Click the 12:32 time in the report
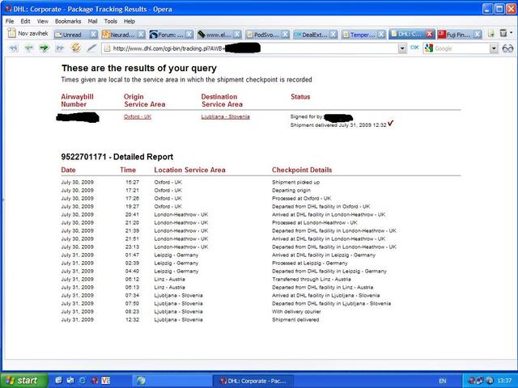Viewport: 518px width, 388px height. (132, 320)
